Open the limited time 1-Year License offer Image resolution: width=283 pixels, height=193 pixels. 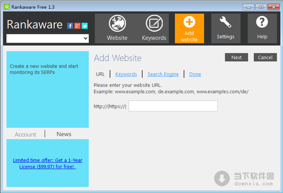[x=48, y=163]
